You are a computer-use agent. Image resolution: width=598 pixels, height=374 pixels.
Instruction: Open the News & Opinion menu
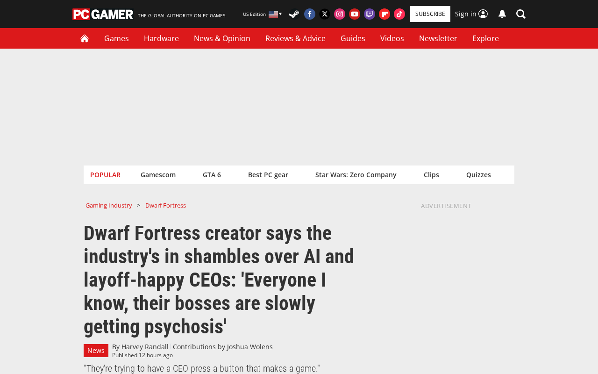(222, 38)
